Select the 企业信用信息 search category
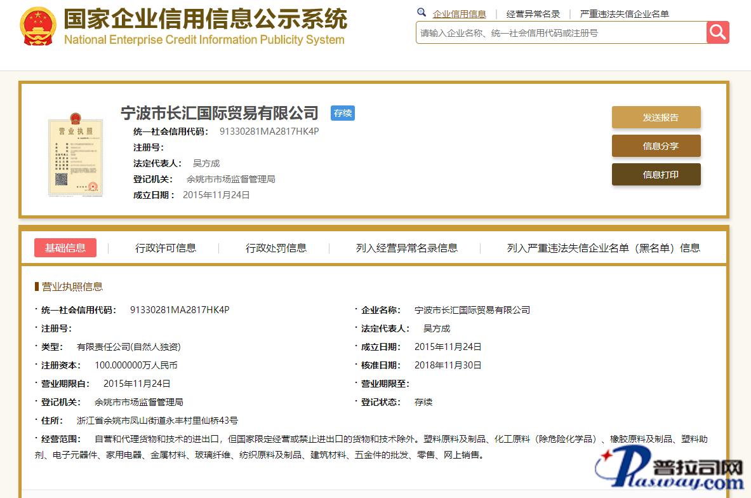 [460, 14]
